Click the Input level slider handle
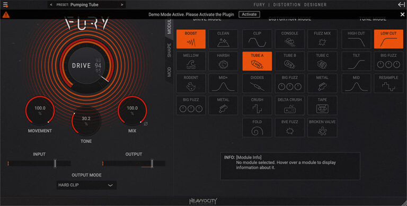407x206 pixels. click(x=55, y=164)
